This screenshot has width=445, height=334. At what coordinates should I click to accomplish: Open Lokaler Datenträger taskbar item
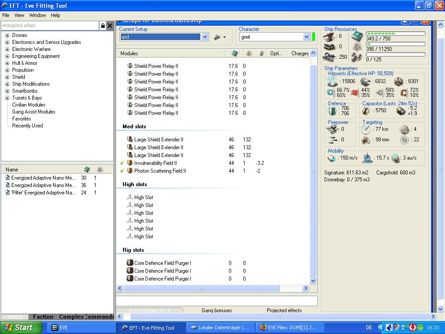tap(221, 327)
